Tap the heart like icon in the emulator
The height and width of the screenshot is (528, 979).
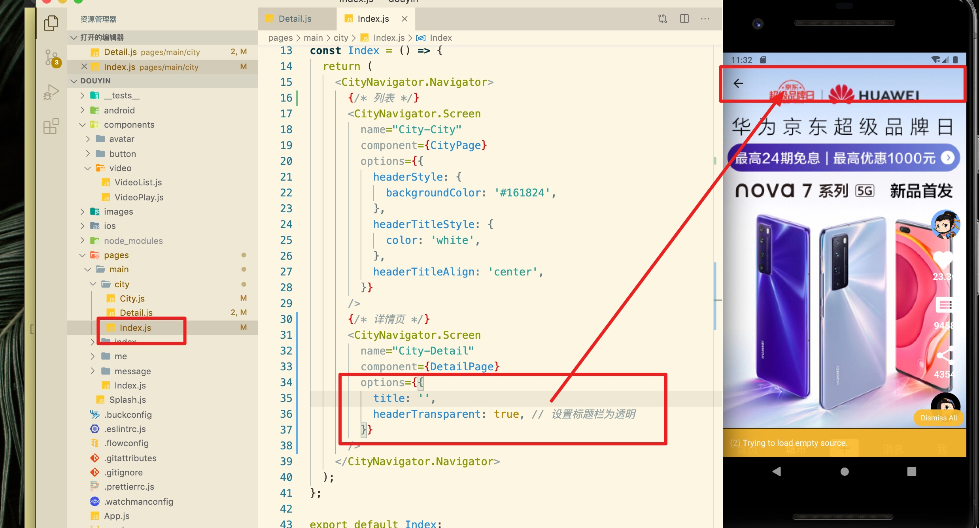(944, 261)
